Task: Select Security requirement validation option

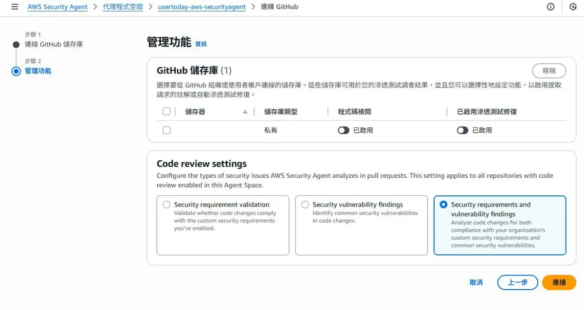Action: tap(167, 205)
